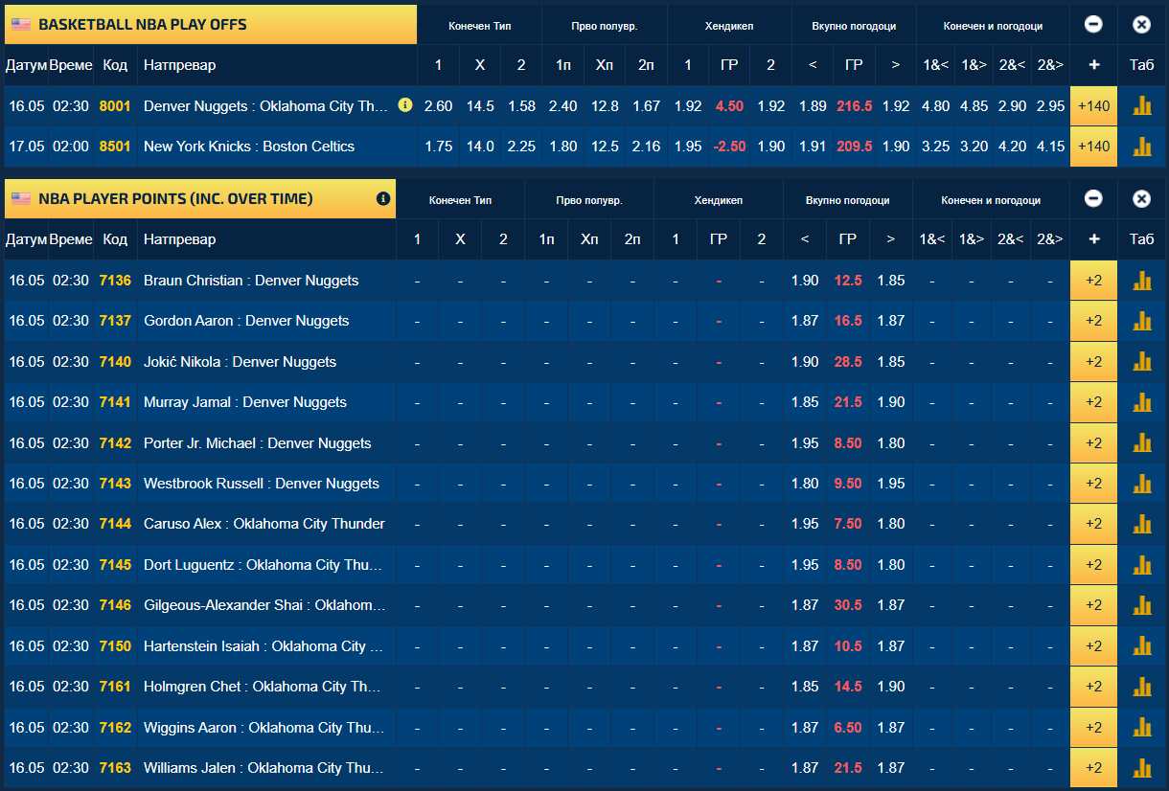
Task: Open statistics chart for Gordon Aaron row
Action: 1141,321
